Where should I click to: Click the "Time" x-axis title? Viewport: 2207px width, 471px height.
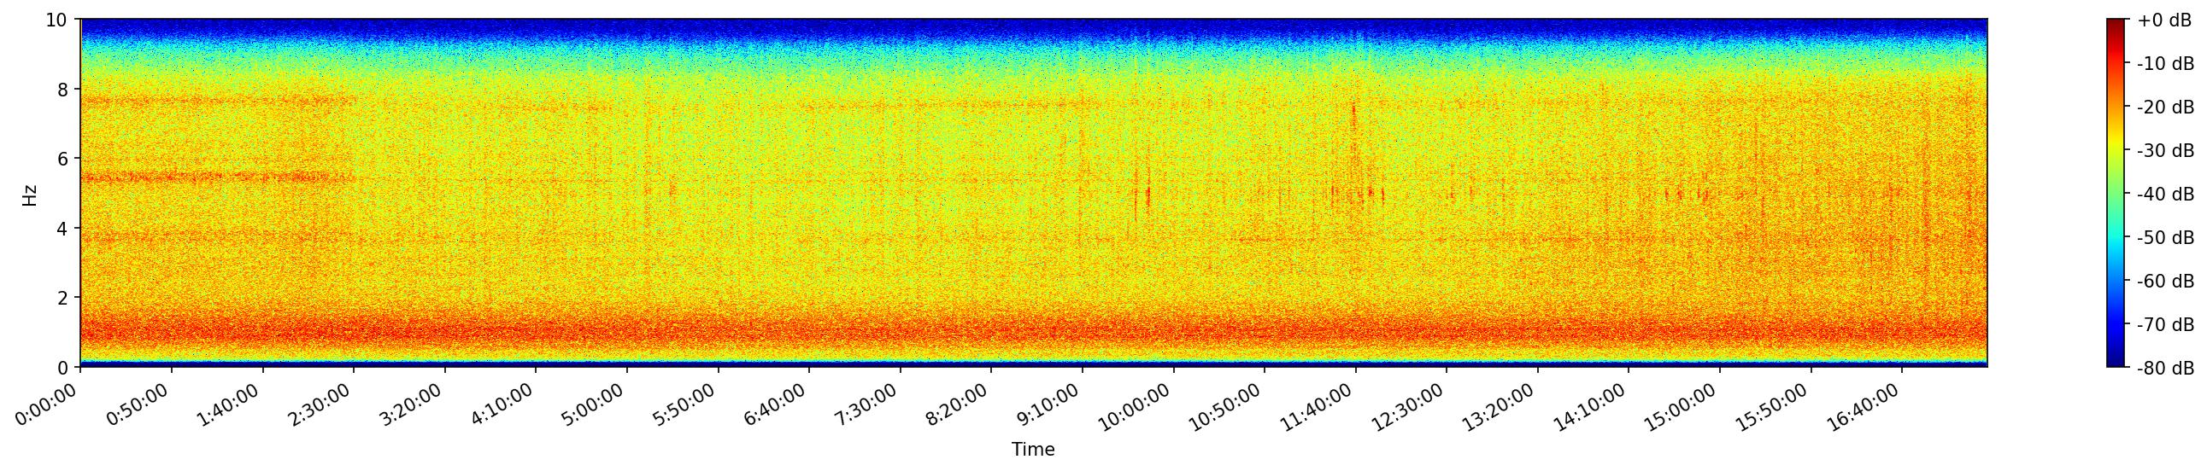pyautogui.click(x=1032, y=450)
